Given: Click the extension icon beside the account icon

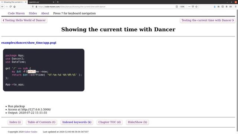Looking at the screenshot, I should pyautogui.click(x=231, y=7).
